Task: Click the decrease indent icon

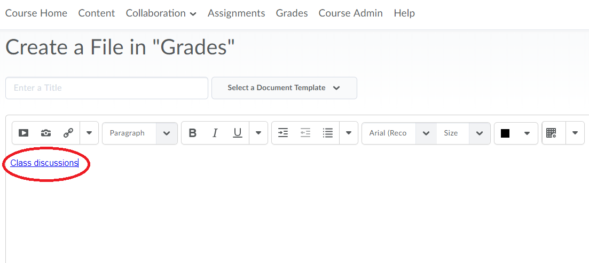Action: [x=305, y=133]
